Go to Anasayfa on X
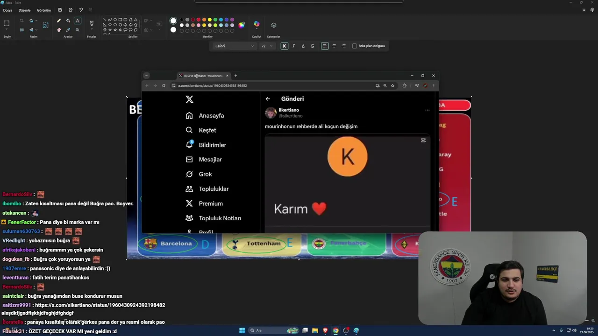The image size is (598, 336). [205, 116]
